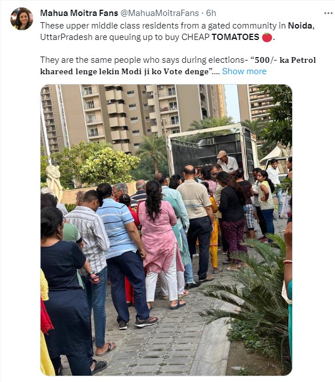Open the three-dot more options menu

coord(328,13)
